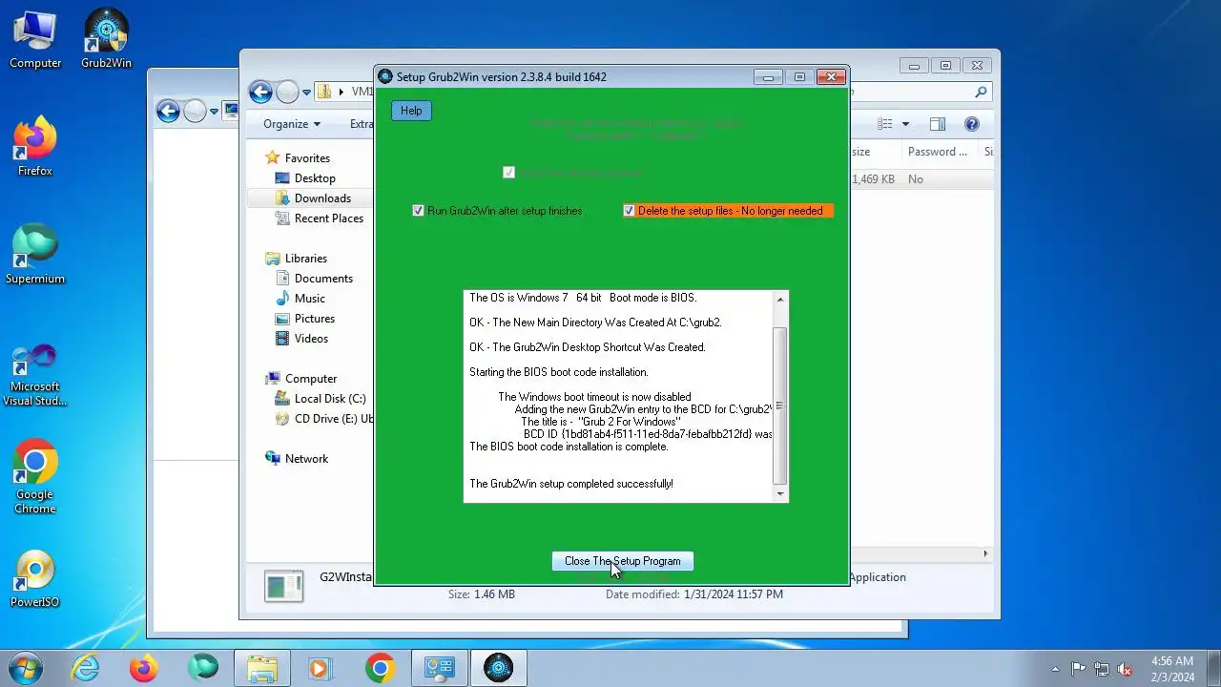Open the Windows Start menu
This screenshot has height=687, width=1221.
tap(26, 668)
